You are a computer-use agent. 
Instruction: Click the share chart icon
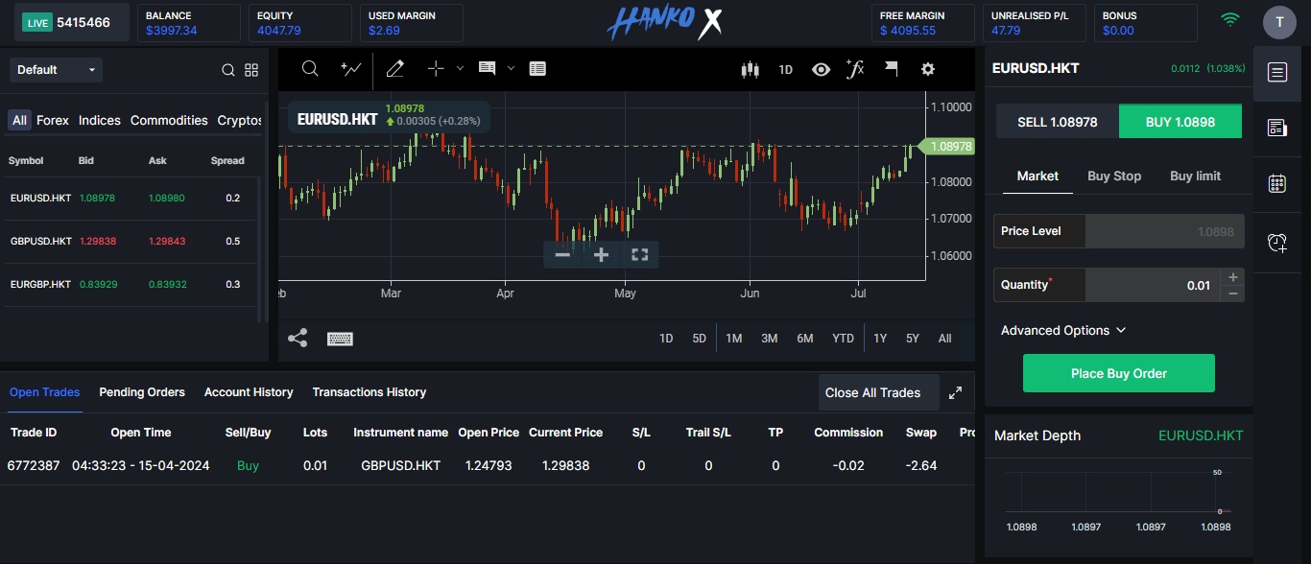point(298,338)
